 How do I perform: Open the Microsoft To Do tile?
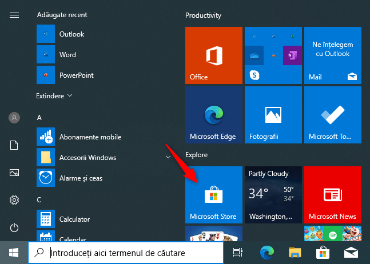[332, 115]
